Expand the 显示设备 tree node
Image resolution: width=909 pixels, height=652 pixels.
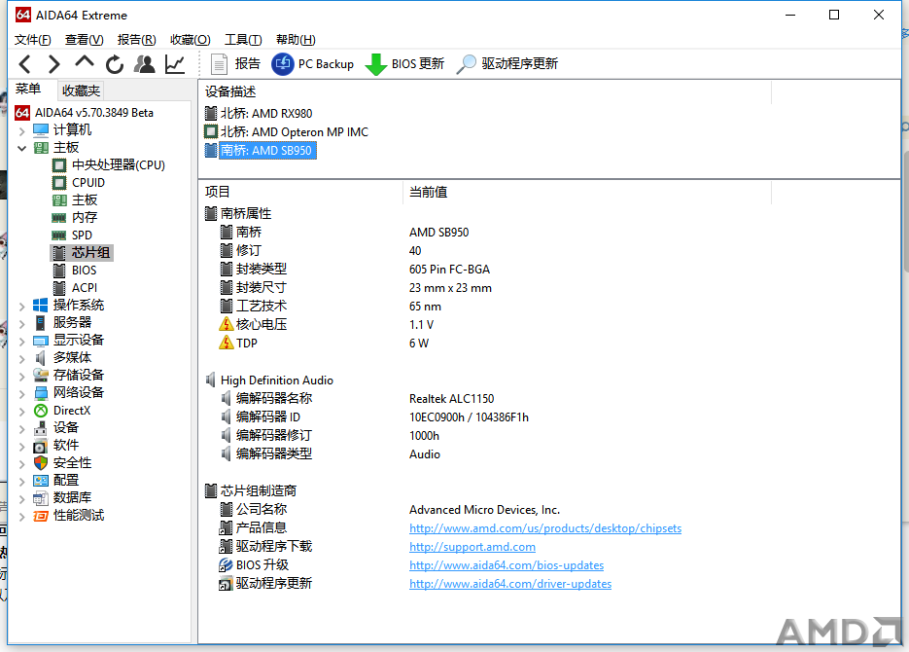(22, 341)
